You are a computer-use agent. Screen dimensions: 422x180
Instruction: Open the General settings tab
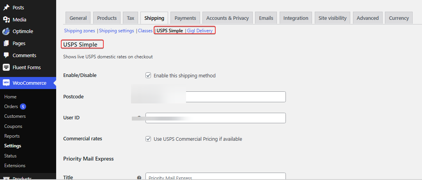click(78, 18)
